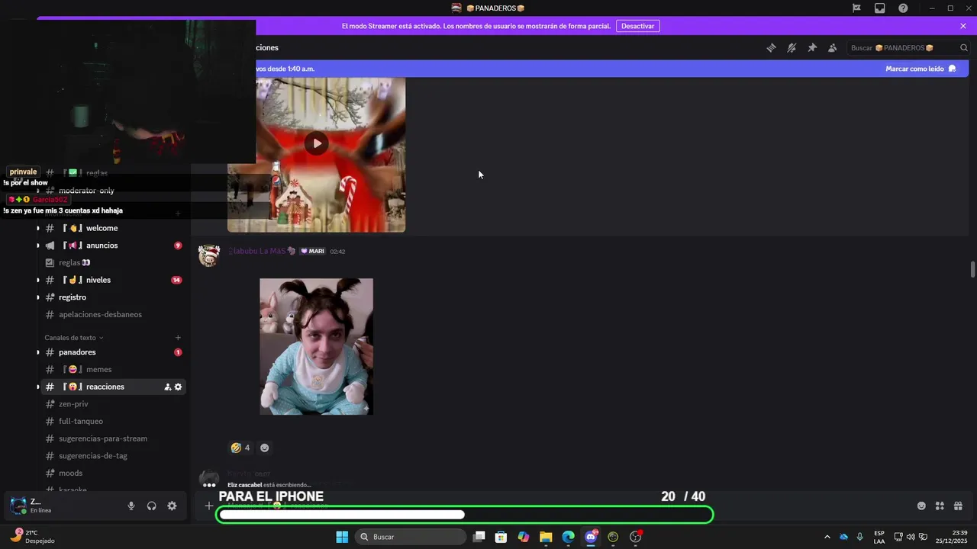Click the moderator-only channel
977x549 pixels.
pyautogui.click(x=86, y=191)
